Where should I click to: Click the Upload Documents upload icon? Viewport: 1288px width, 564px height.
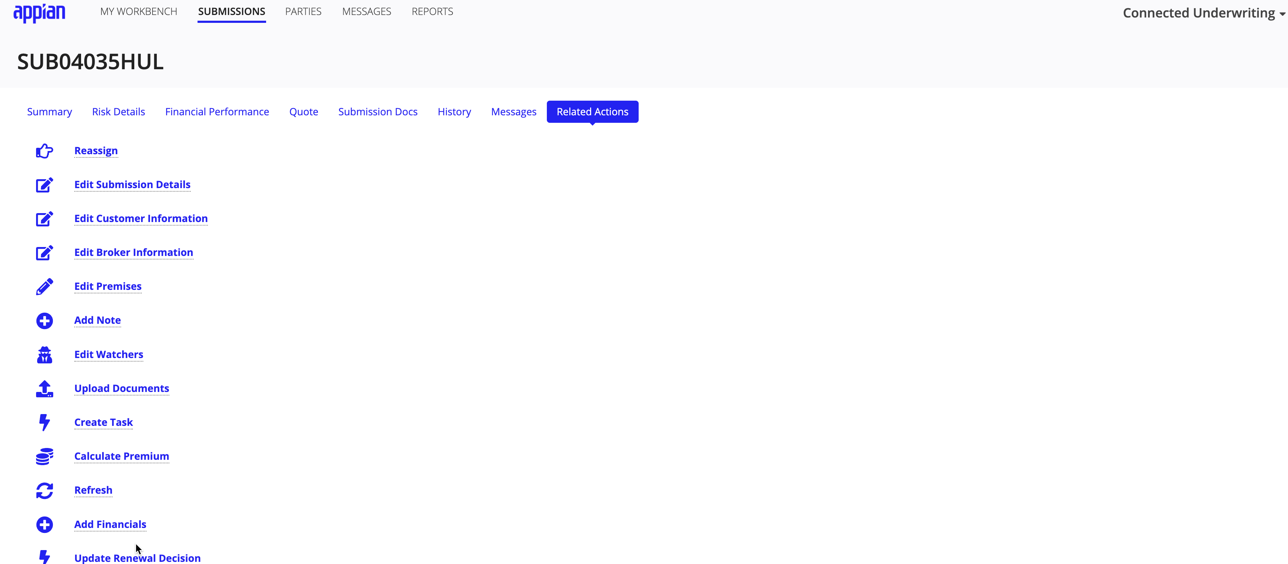(x=45, y=389)
